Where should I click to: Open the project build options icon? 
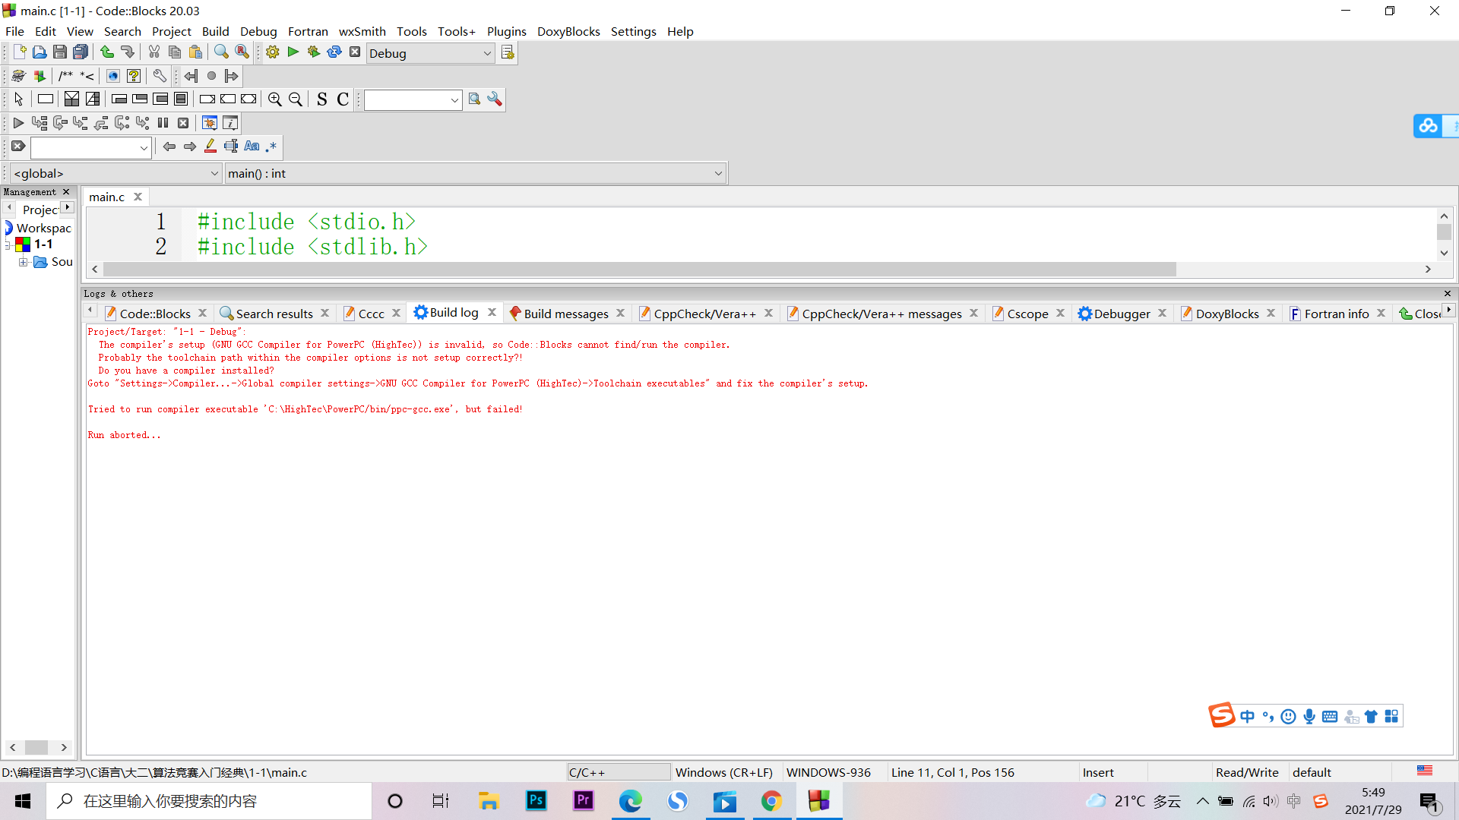pos(508,52)
